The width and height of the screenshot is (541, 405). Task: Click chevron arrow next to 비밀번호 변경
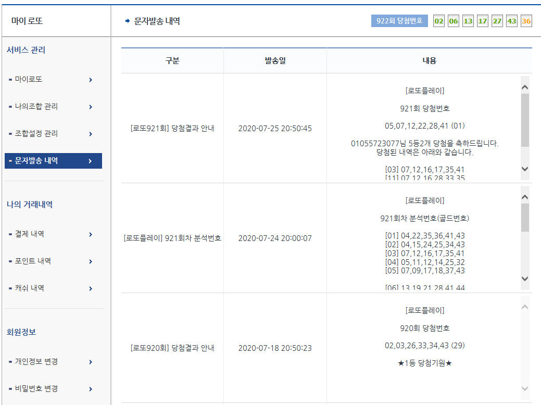pyautogui.click(x=91, y=389)
